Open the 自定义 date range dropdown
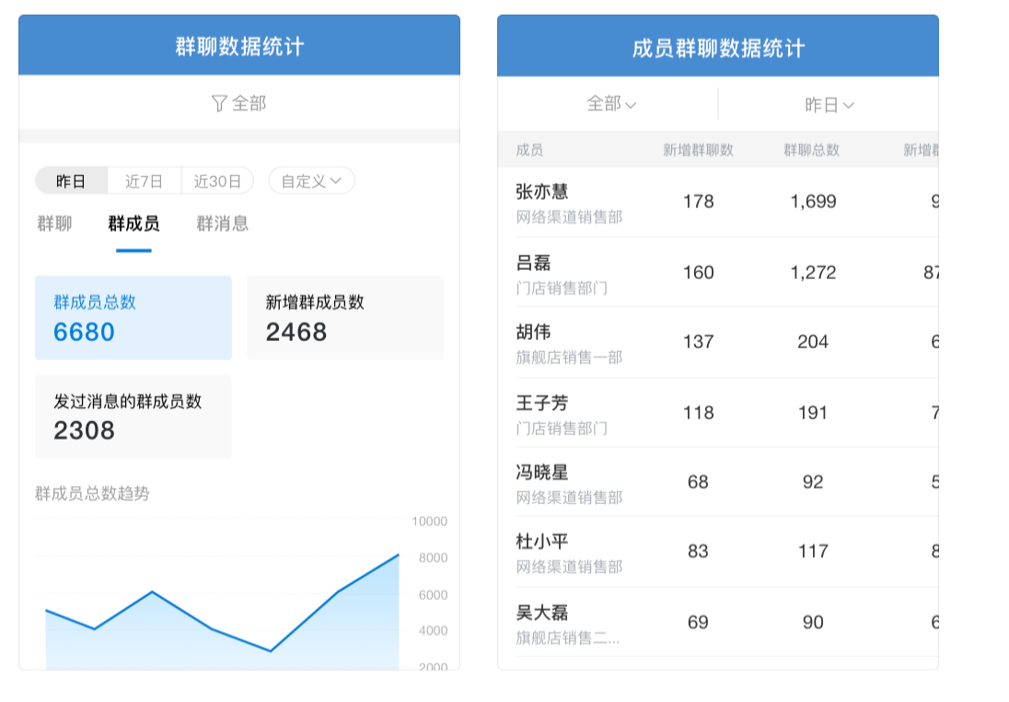Image resolution: width=1009 pixels, height=702 pixels. click(311, 181)
